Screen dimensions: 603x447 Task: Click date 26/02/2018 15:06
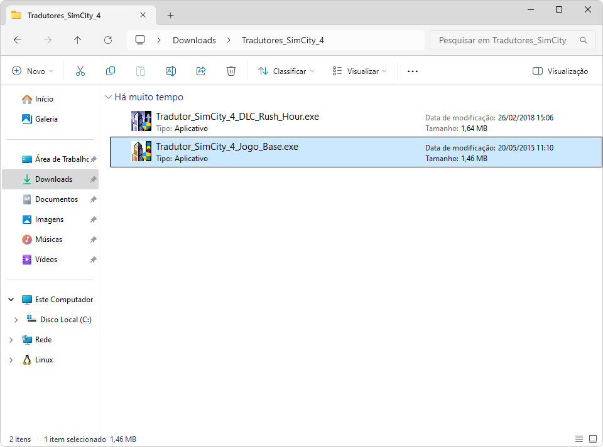526,118
